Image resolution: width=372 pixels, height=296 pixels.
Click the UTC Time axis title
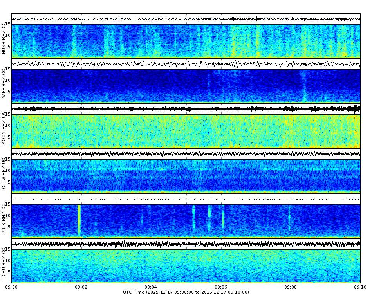coord(186,292)
